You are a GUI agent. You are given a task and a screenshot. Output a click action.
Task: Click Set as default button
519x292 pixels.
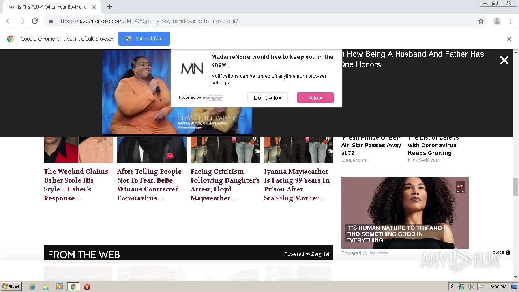(x=144, y=39)
